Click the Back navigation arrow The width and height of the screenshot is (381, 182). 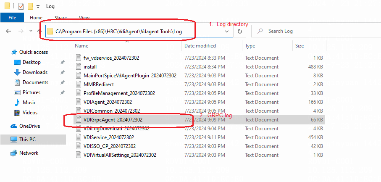click(x=8, y=31)
